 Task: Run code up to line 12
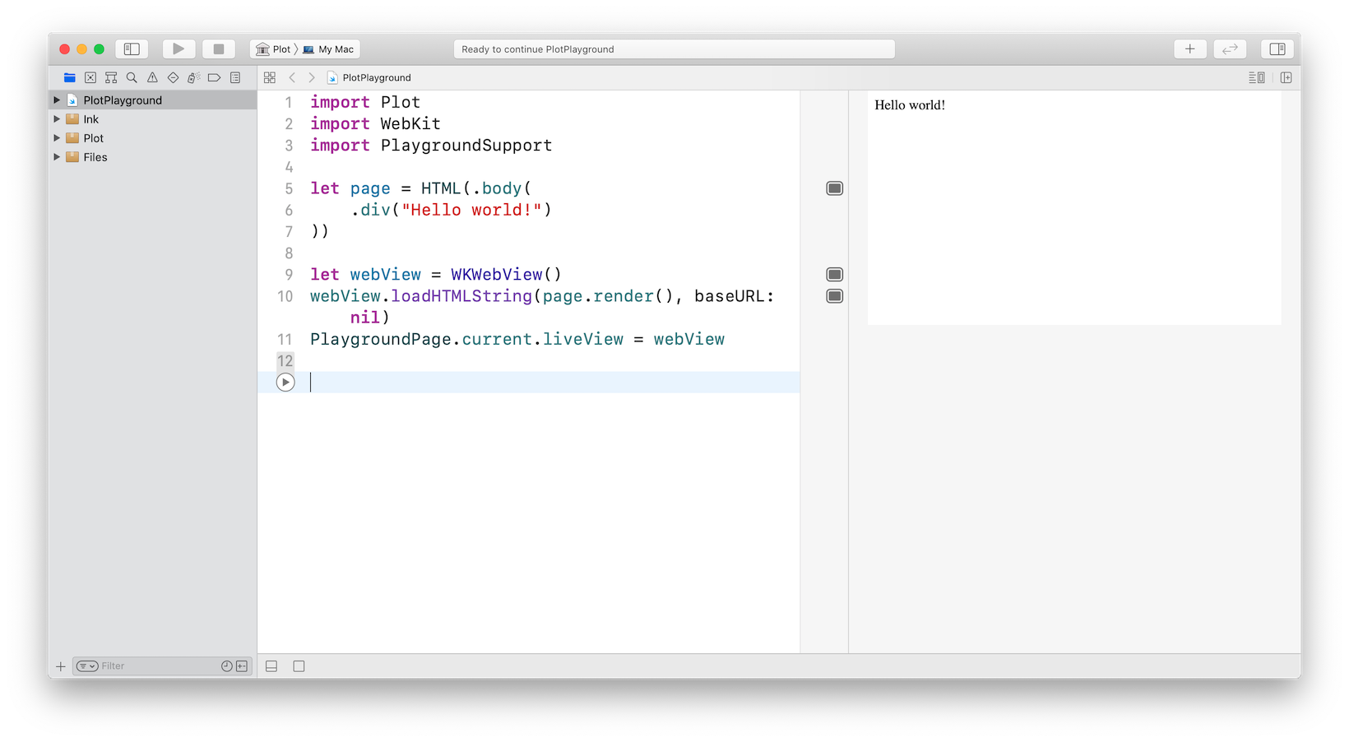[x=285, y=382]
